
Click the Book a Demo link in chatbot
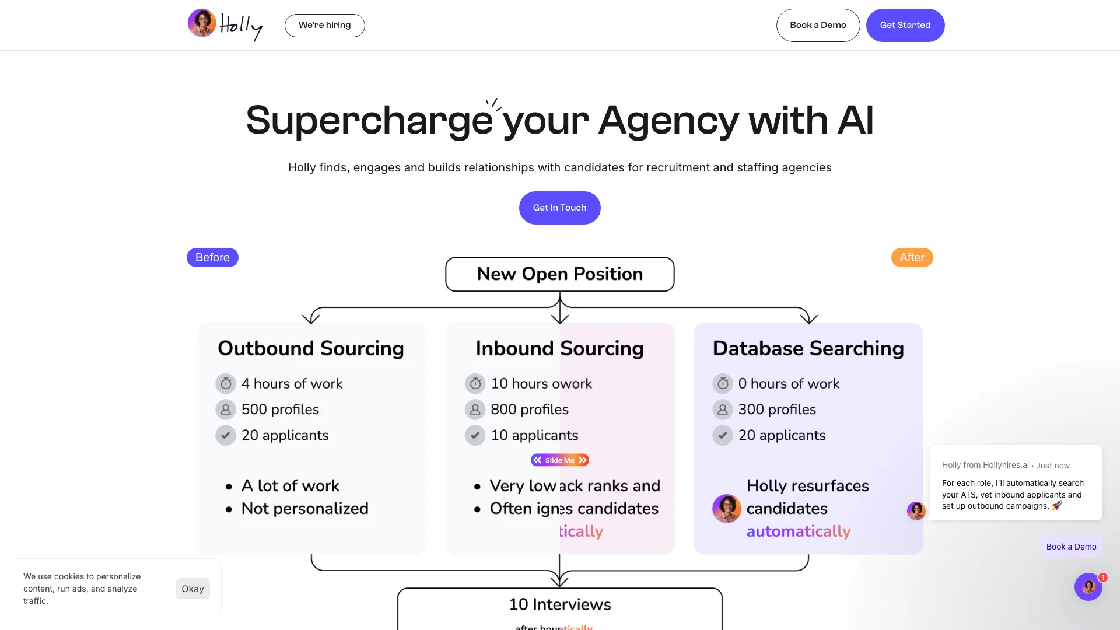point(1071,547)
